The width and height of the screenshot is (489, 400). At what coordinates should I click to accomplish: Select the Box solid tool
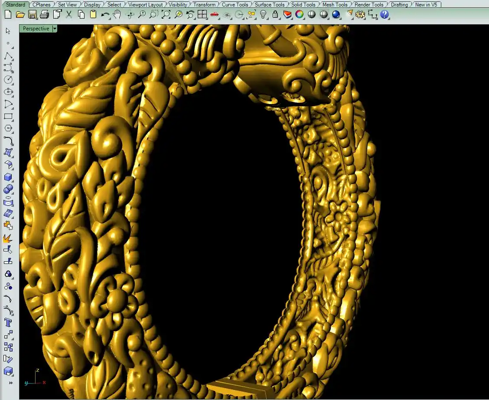click(8, 177)
